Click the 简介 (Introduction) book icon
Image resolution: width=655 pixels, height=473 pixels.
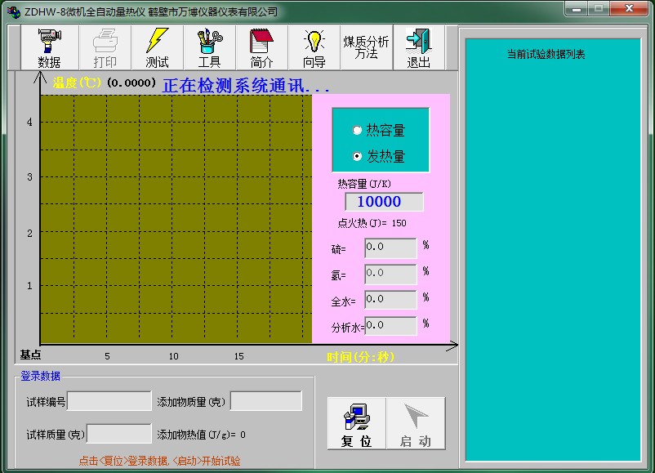point(261,47)
